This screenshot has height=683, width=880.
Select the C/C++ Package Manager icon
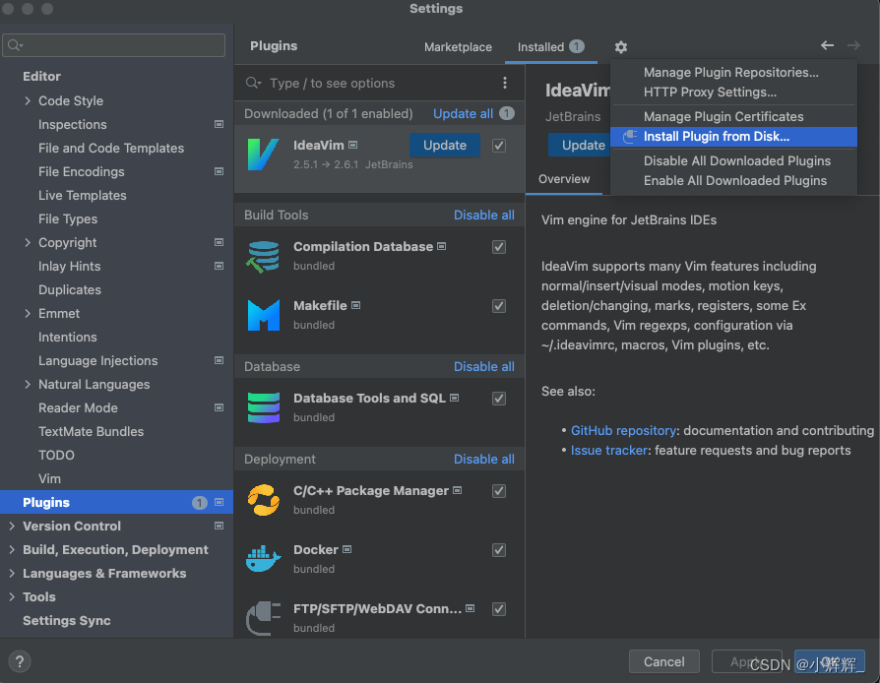[x=263, y=500]
